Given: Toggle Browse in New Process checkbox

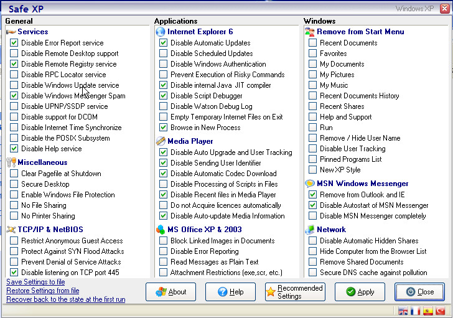Looking at the screenshot, I should 163,128.
